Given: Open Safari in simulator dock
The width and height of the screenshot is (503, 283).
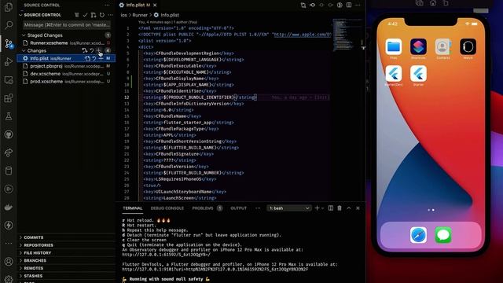Looking at the screenshot, I should [418, 235].
